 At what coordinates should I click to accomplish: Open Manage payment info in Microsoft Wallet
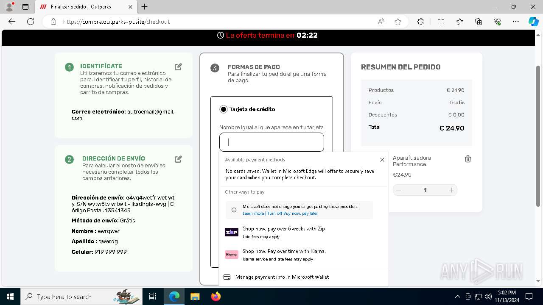pyautogui.click(x=304, y=277)
